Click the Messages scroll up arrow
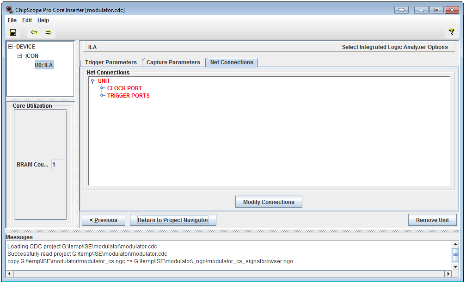Screen dimensions: 466x284 [x=455, y=244]
